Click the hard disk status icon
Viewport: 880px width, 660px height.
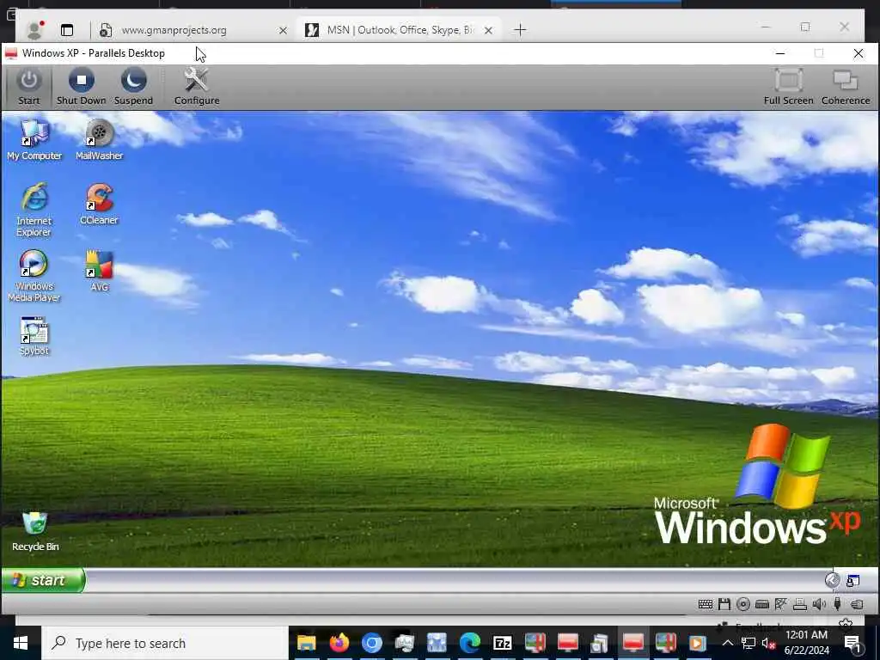click(x=762, y=604)
